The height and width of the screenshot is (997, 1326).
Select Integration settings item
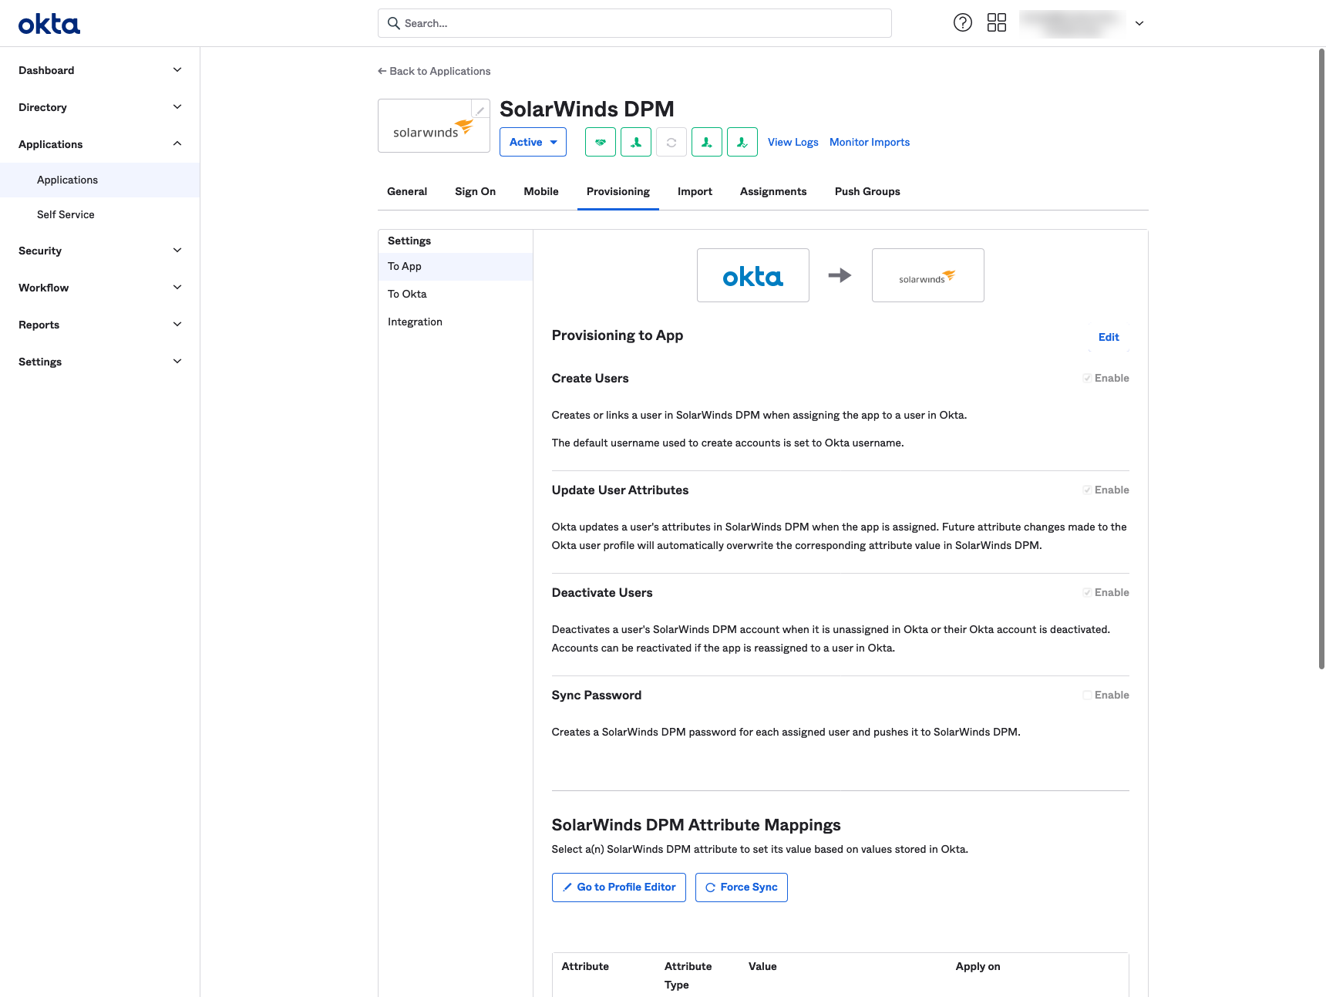pos(456,322)
